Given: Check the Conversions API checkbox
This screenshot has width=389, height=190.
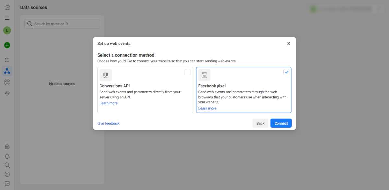Looking at the screenshot, I should pos(188,72).
